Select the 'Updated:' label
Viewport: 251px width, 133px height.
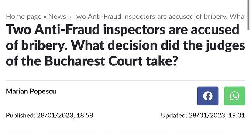tap(174, 115)
